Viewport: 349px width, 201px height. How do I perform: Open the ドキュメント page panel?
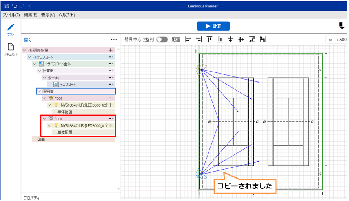click(x=11, y=49)
